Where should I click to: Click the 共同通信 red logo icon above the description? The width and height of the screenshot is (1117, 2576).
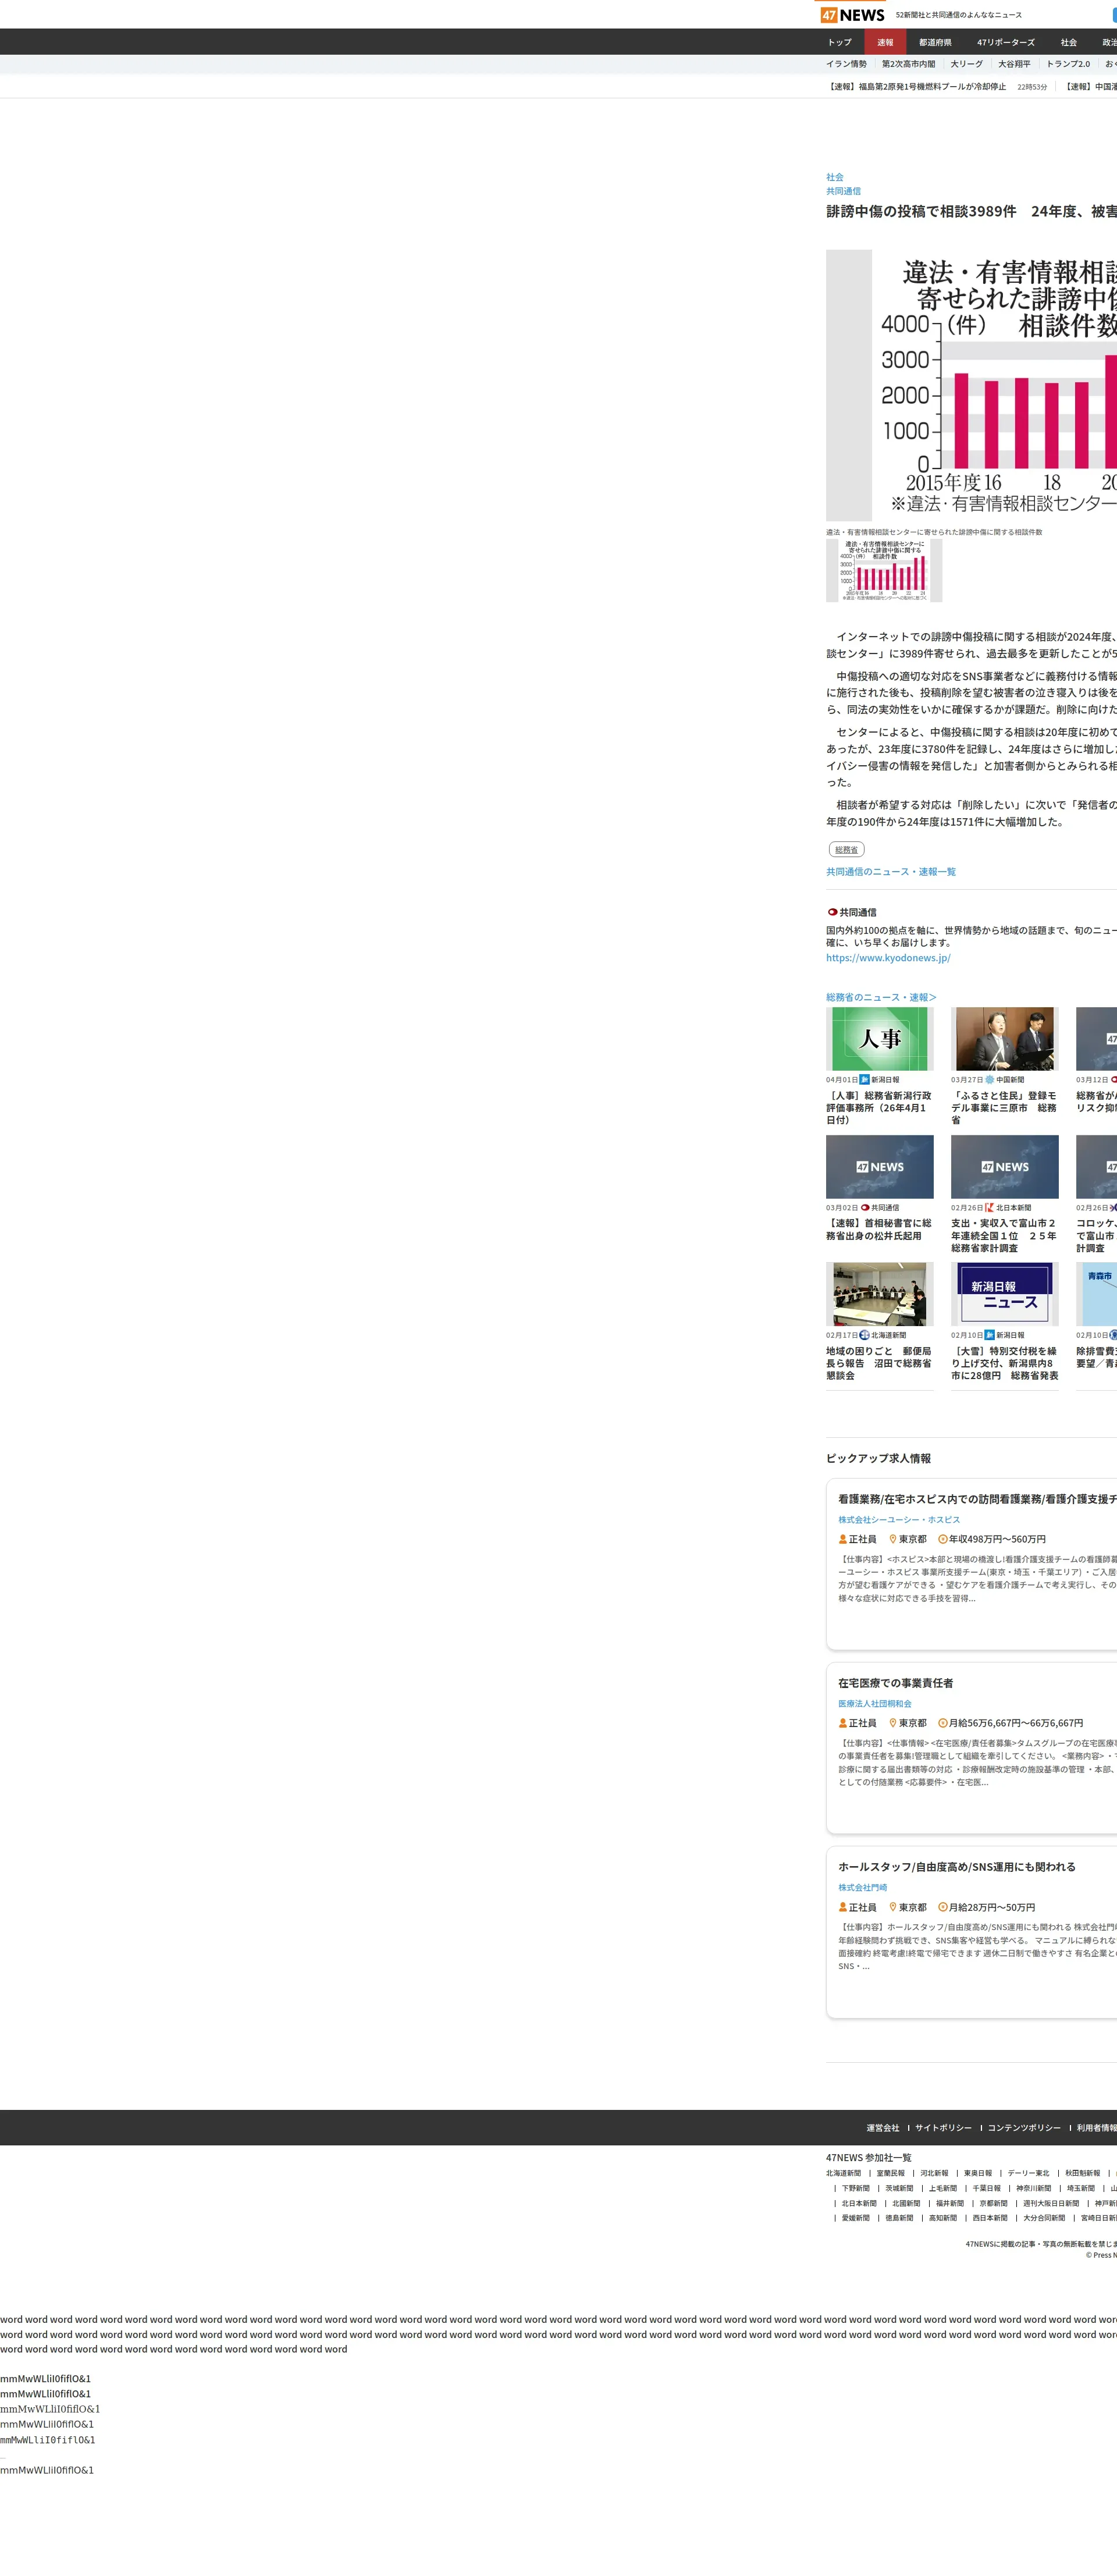point(832,912)
